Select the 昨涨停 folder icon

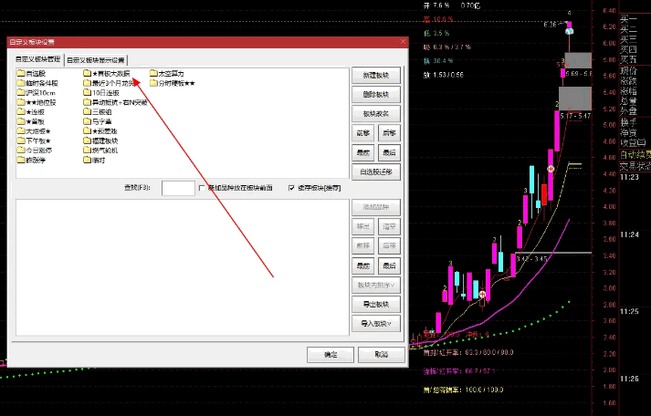[21, 160]
